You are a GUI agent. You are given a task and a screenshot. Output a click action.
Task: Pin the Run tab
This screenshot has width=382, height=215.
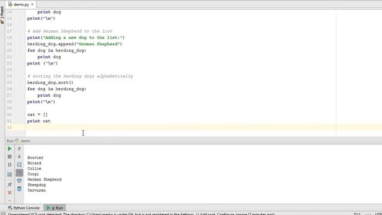[x=10, y=185]
